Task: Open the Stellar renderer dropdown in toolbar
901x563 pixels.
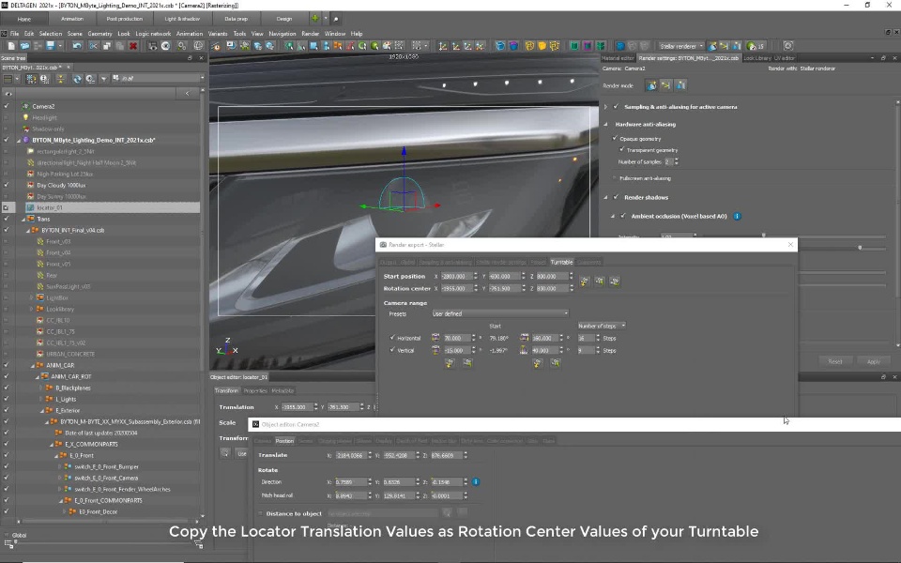Action: pos(680,45)
